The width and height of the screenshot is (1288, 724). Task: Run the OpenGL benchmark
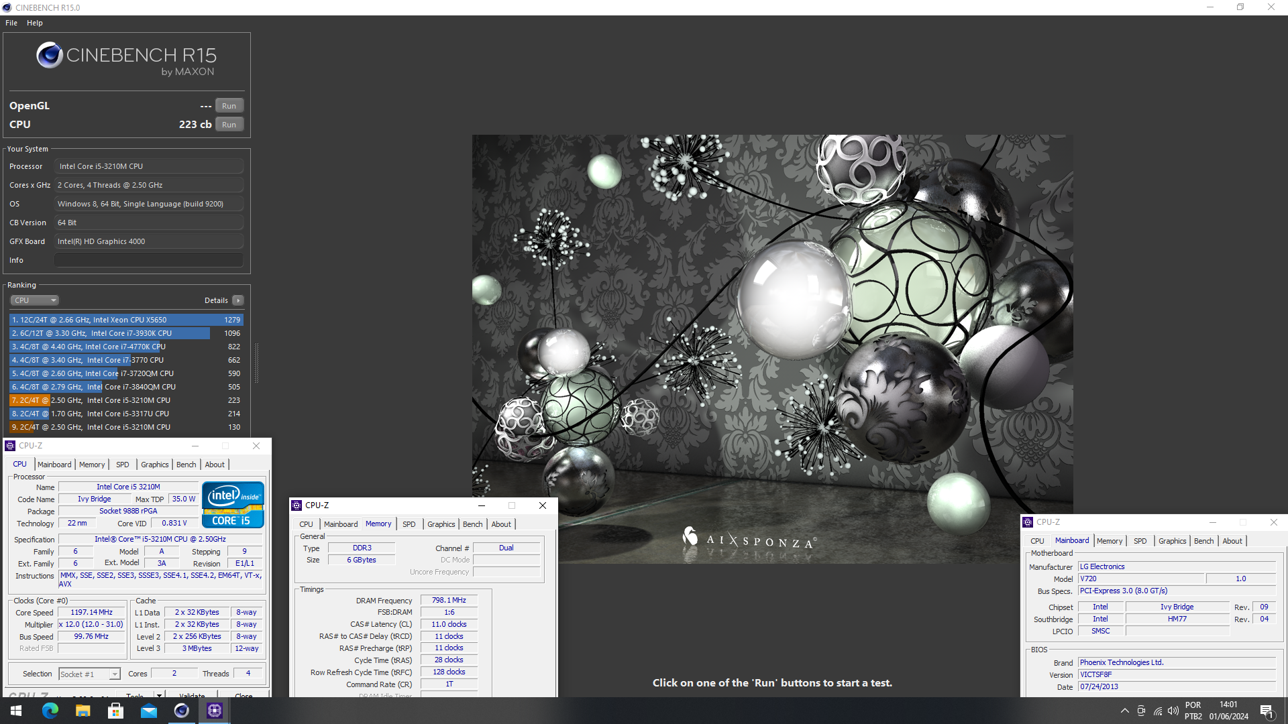229,106
